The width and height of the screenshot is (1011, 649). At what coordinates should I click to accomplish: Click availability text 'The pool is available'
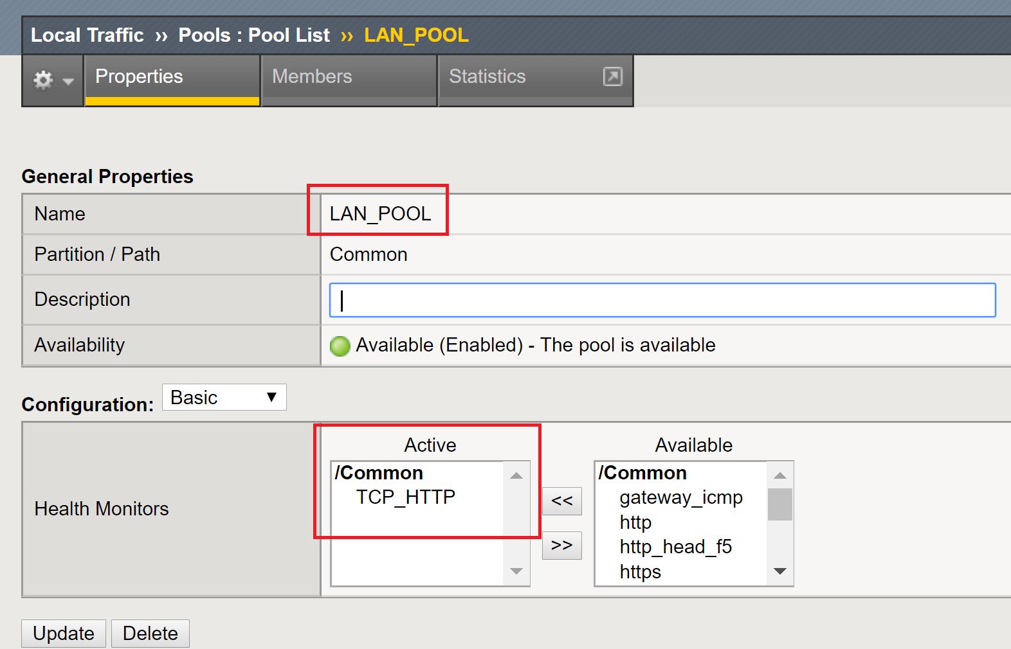click(x=628, y=345)
